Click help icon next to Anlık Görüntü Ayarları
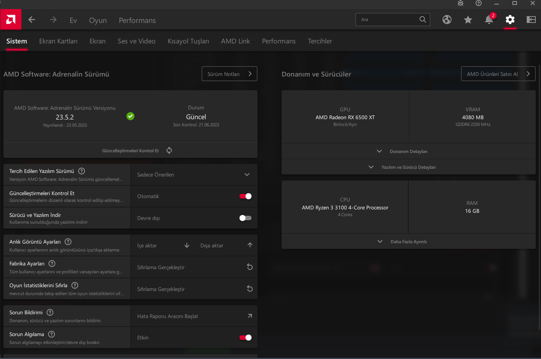541x359 pixels. (68, 242)
